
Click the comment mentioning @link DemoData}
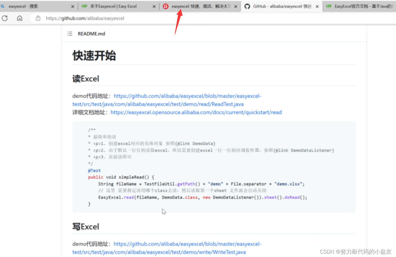tap(152, 144)
